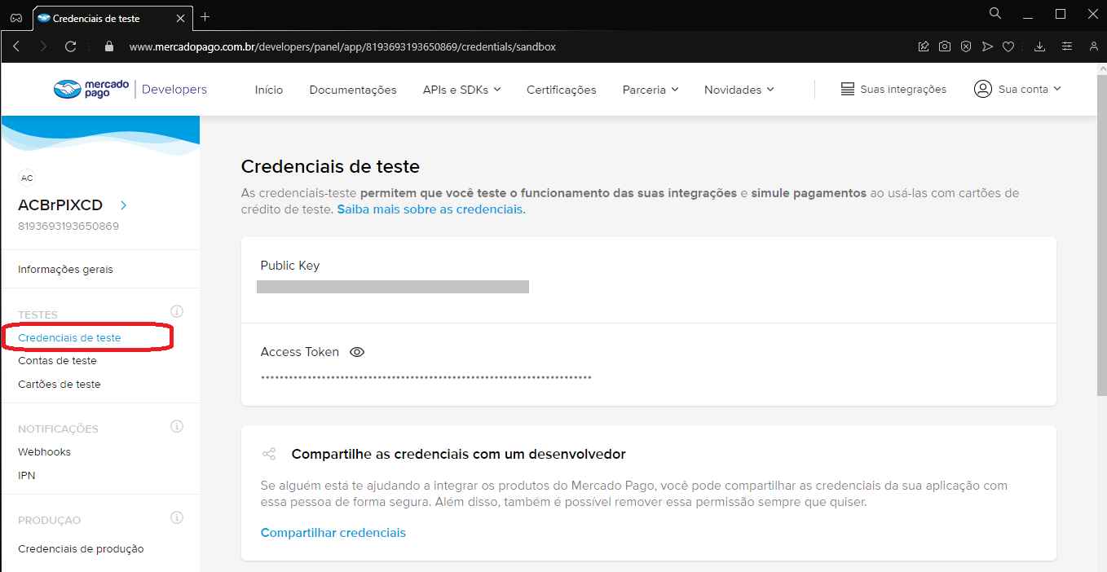Click the pencil edit icon in address bar
Image resolution: width=1107 pixels, height=572 pixels.
coord(924,46)
